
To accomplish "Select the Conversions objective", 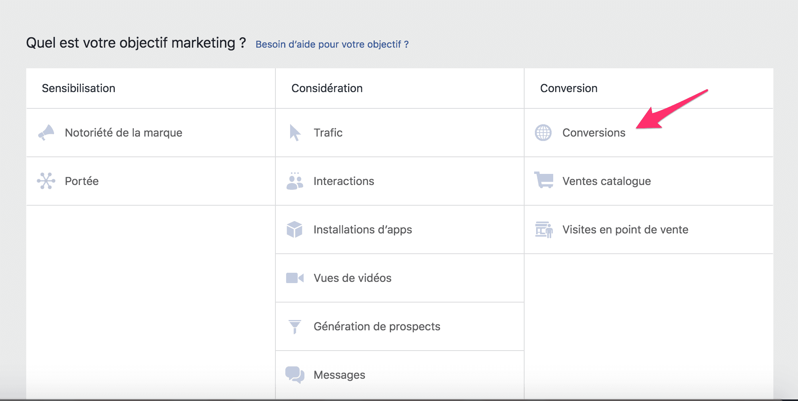I will [593, 133].
